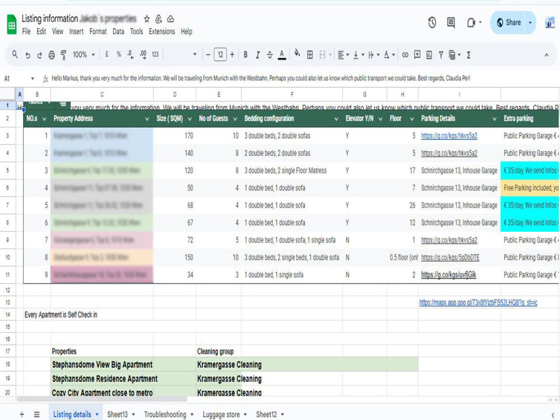Insert a comment from toolbar
This screenshot has height=420, width=560.
click(417, 55)
